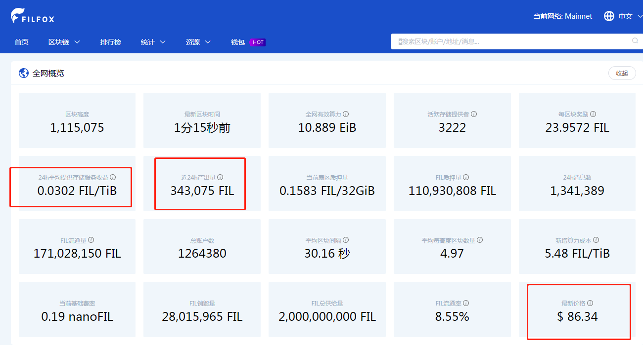The image size is (643, 345).
Task: Click circulation rate value 8.55%
Action: (452, 317)
